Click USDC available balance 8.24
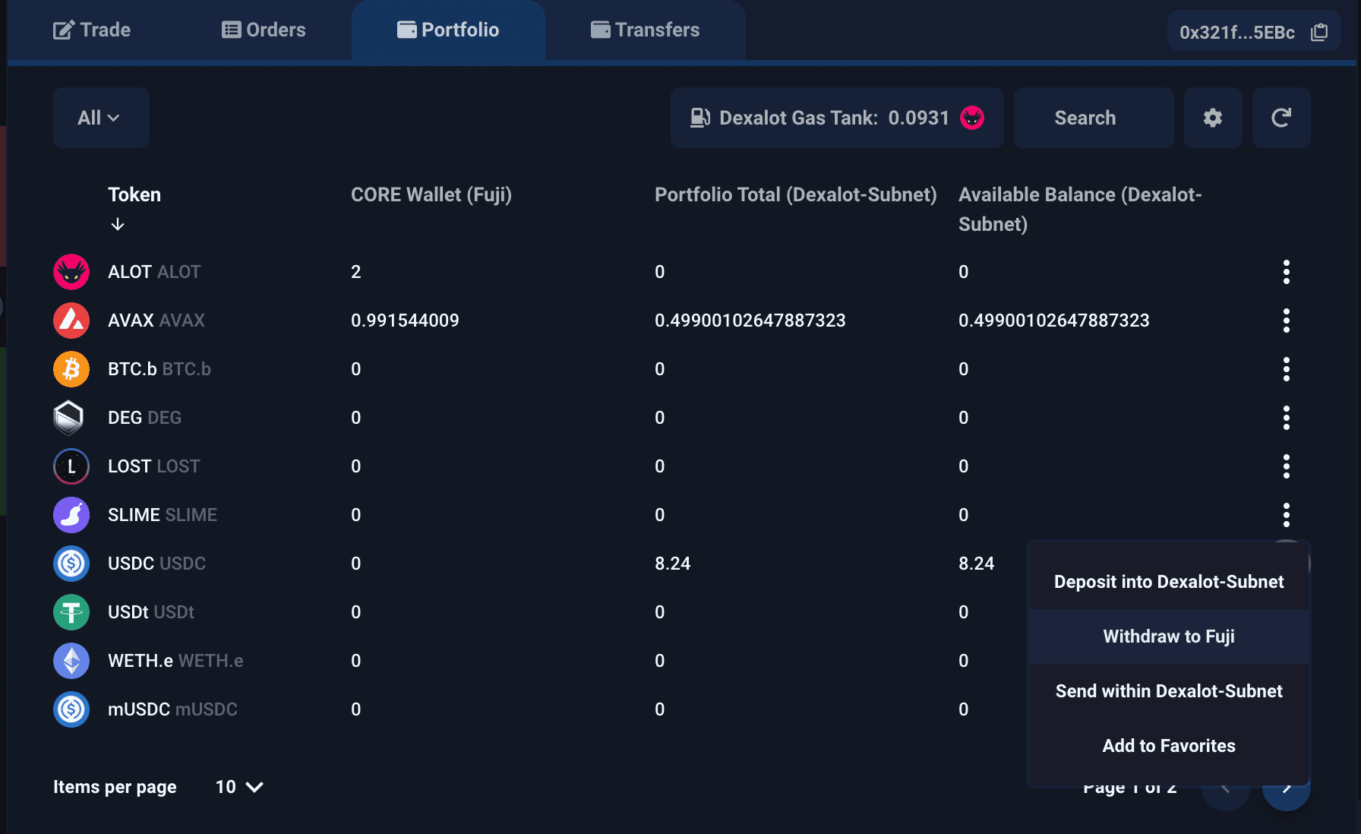Screen dimensions: 1361x834 [976, 564]
